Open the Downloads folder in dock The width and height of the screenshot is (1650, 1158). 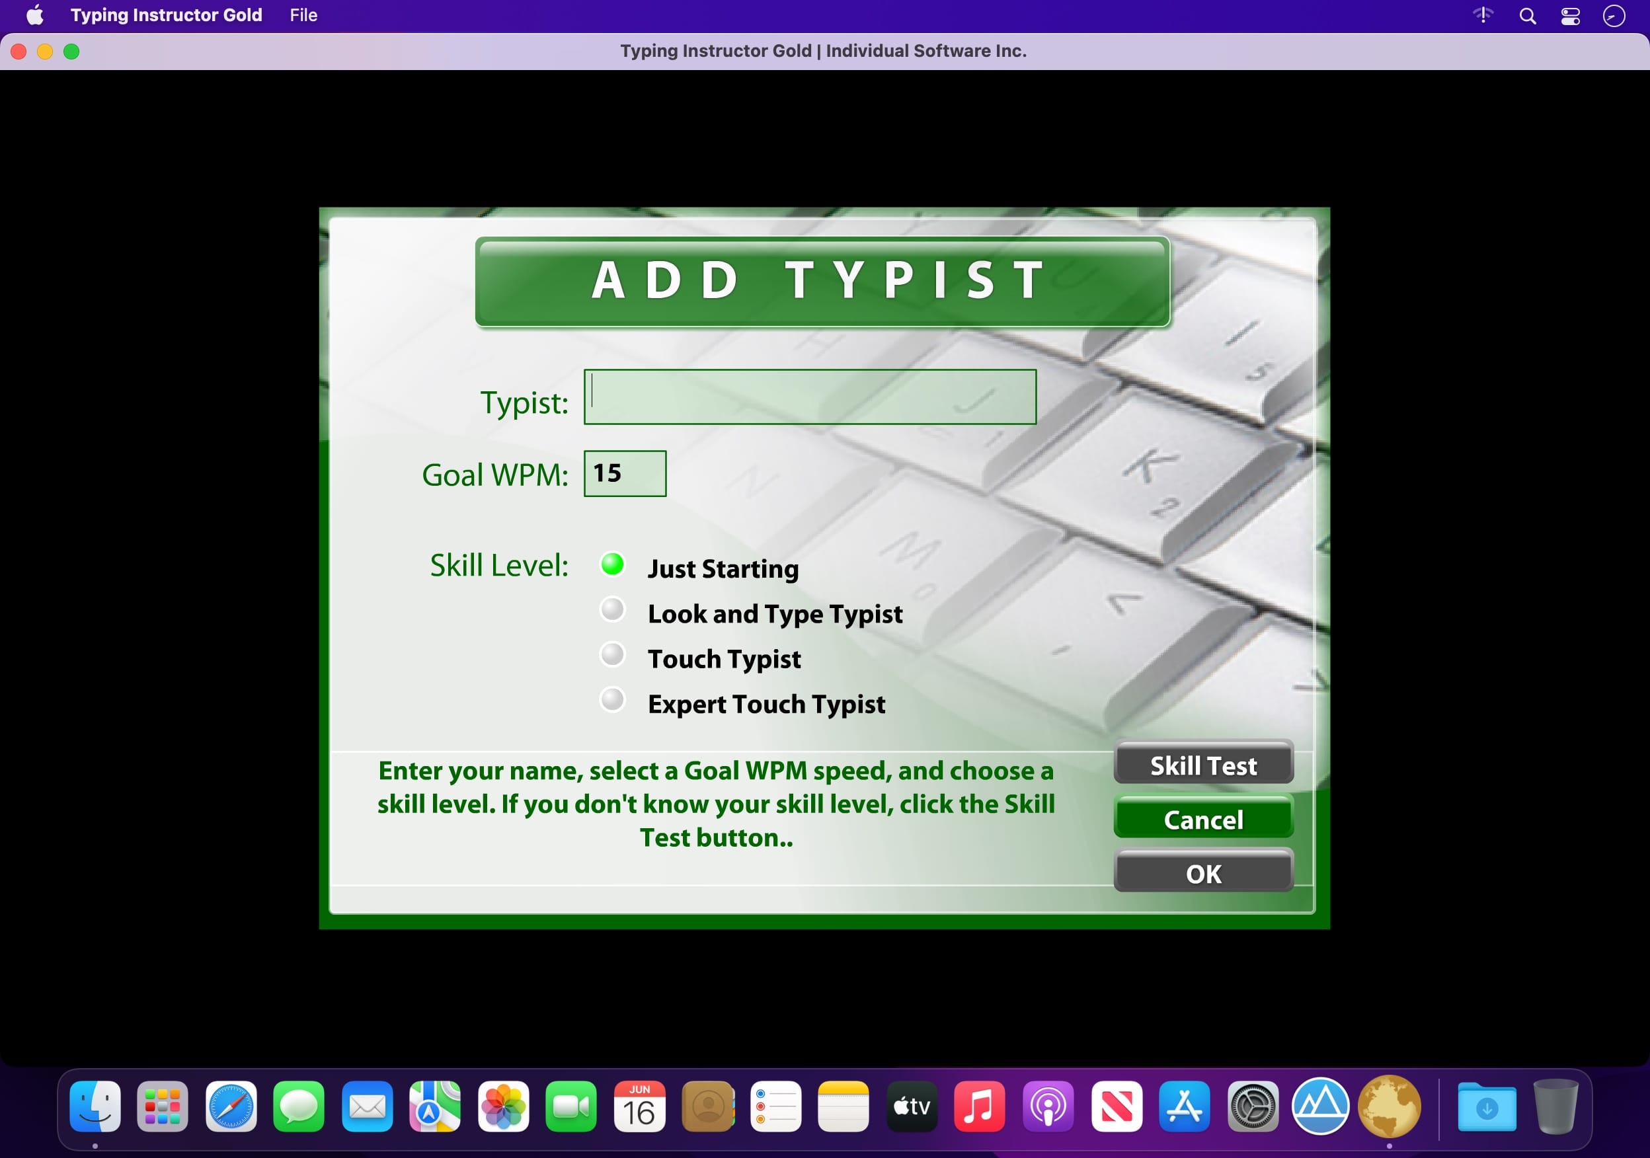(1486, 1107)
